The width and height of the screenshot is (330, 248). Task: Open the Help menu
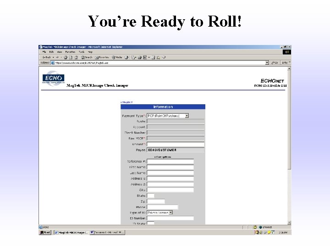tap(90, 52)
